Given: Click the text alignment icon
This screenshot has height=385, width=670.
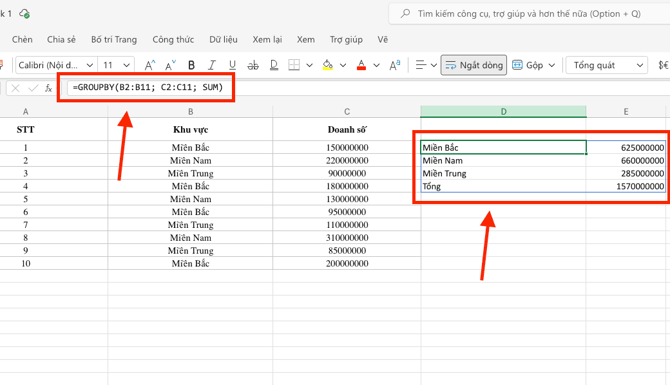Looking at the screenshot, I should tap(421, 65).
